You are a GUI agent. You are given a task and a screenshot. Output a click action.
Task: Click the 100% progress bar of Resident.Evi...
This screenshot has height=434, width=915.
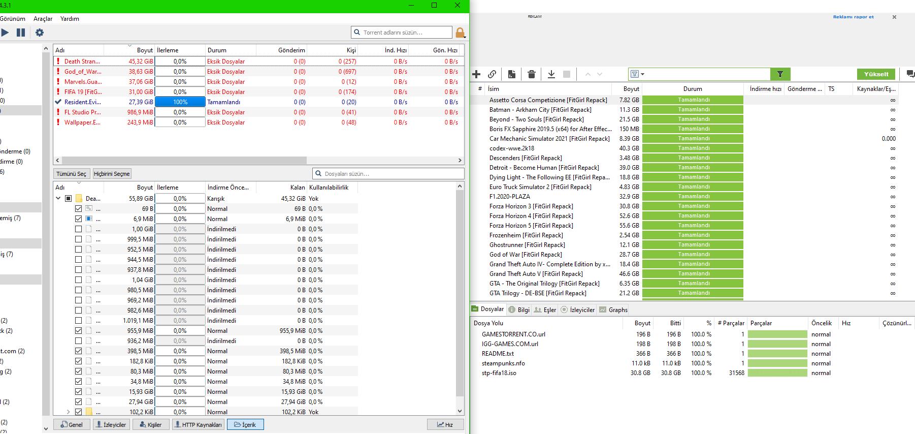point(180,102)
